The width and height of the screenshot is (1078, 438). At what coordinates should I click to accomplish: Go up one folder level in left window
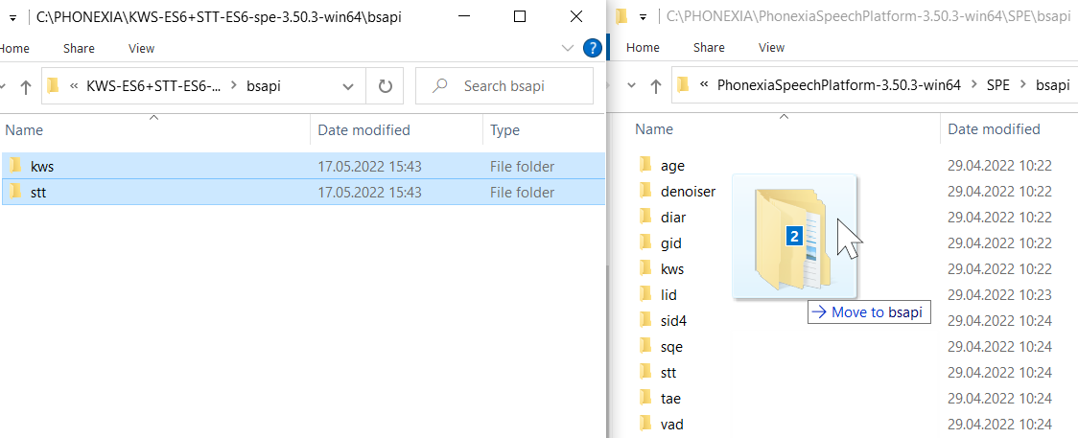(26, 86)
